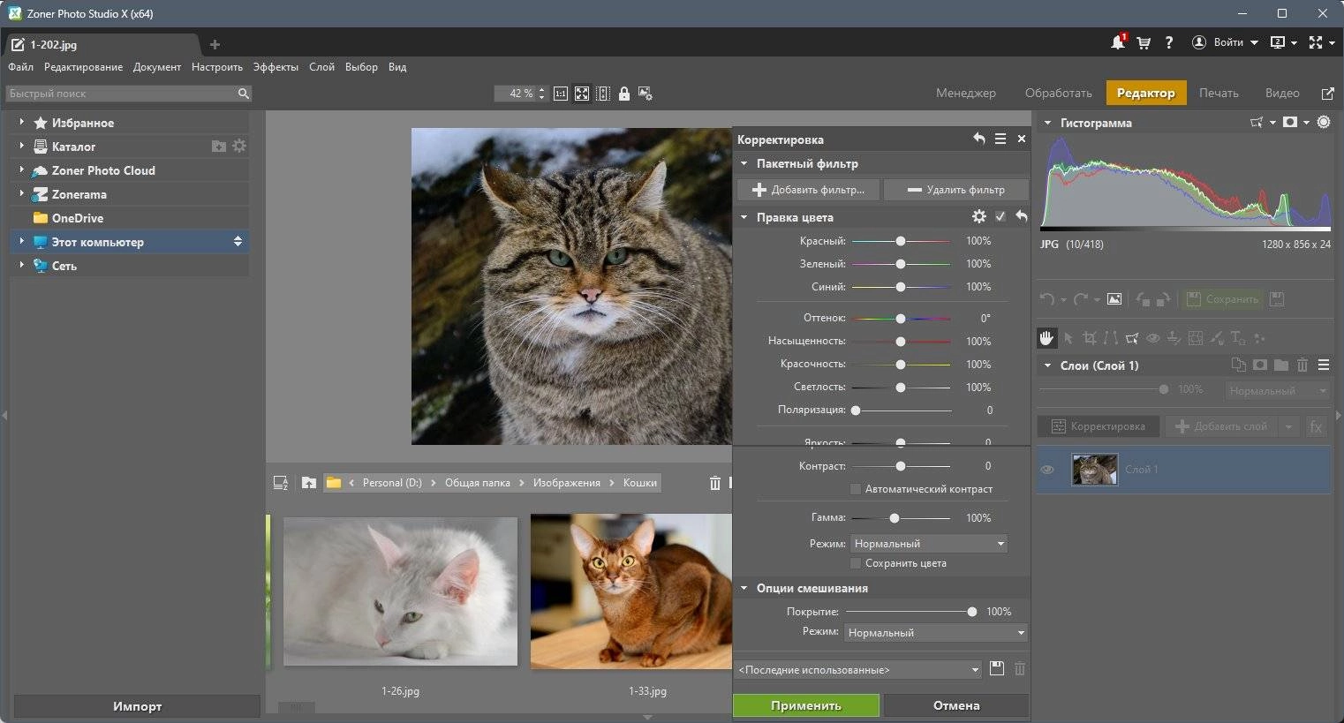Open the shopping cart icon

point(1144,42)
